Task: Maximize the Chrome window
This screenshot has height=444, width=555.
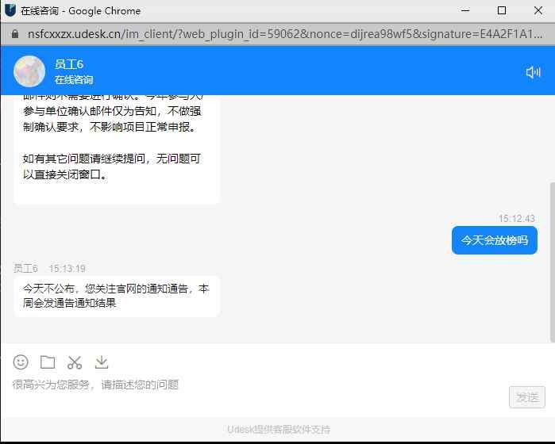Action: [x=501, y=10]
